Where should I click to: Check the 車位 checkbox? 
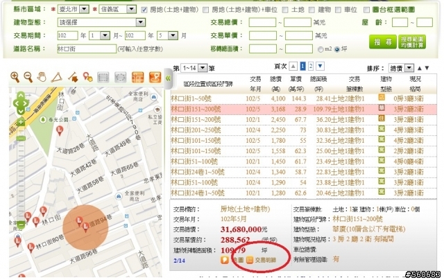pos(338,10)
